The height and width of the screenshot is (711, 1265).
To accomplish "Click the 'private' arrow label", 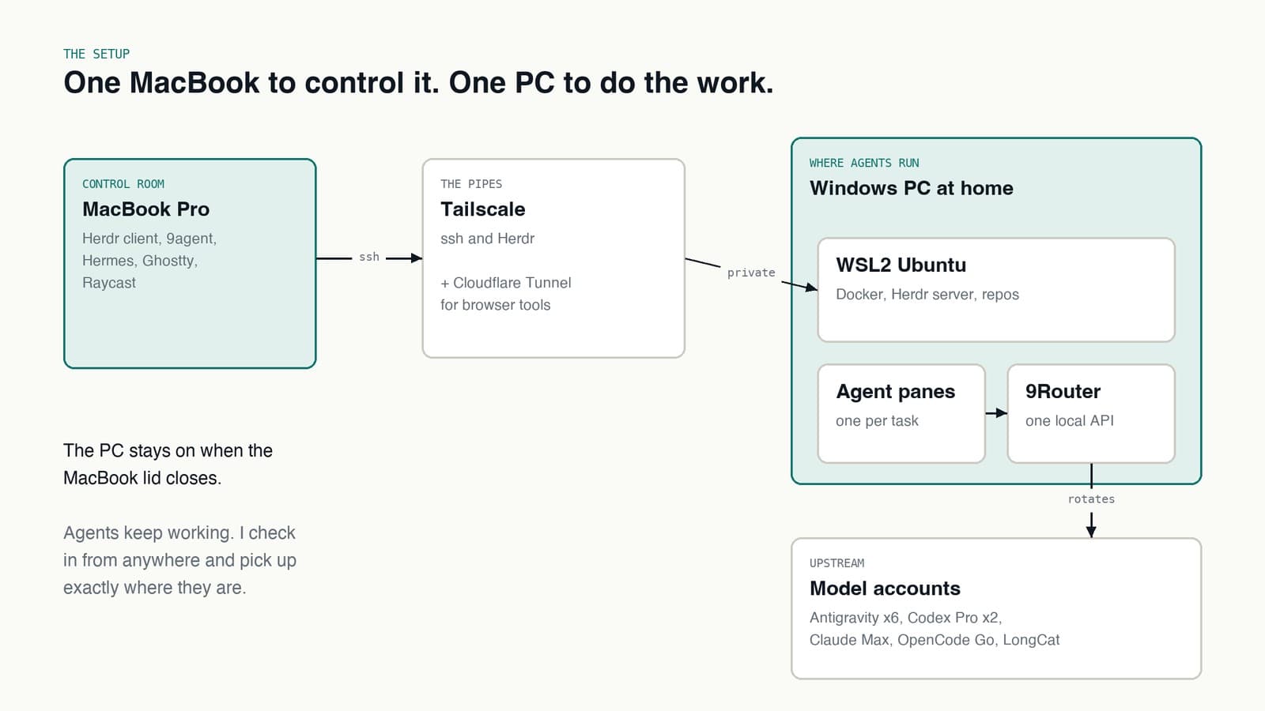I will coord(751,273).
